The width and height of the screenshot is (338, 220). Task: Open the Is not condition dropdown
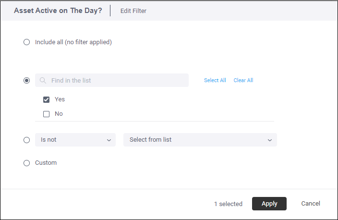pos(75,140)
